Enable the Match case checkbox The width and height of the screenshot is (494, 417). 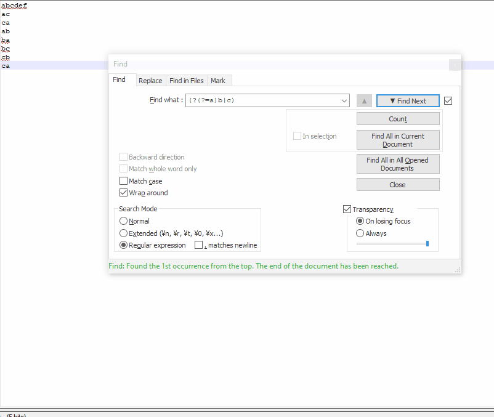point(123,180)
